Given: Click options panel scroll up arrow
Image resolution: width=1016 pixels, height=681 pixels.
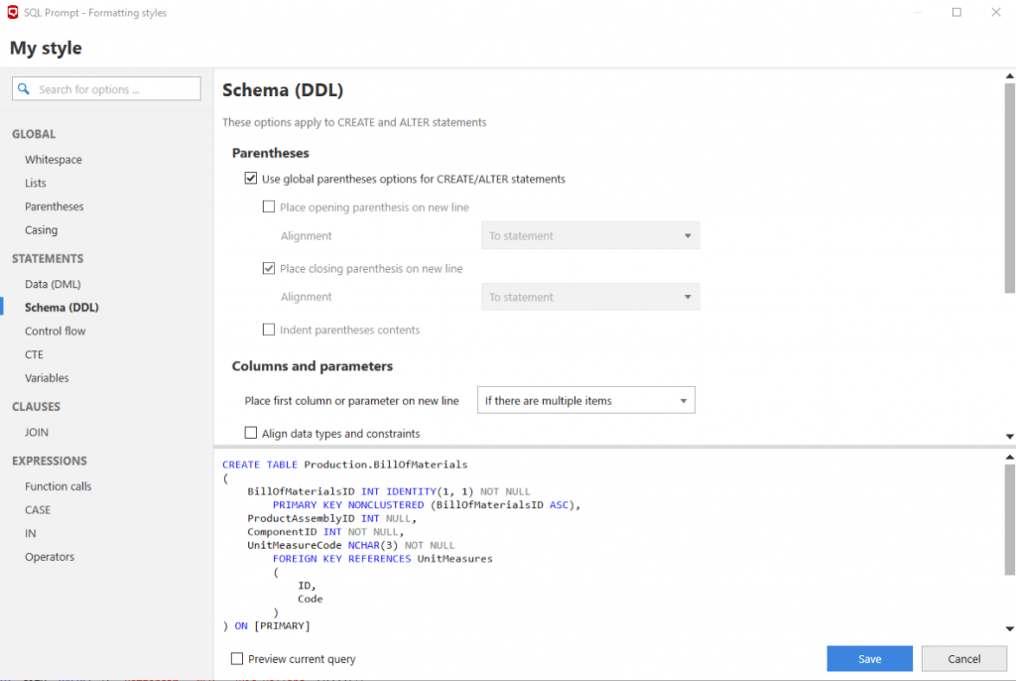Looking at the screenshot, I should 1009,75.
